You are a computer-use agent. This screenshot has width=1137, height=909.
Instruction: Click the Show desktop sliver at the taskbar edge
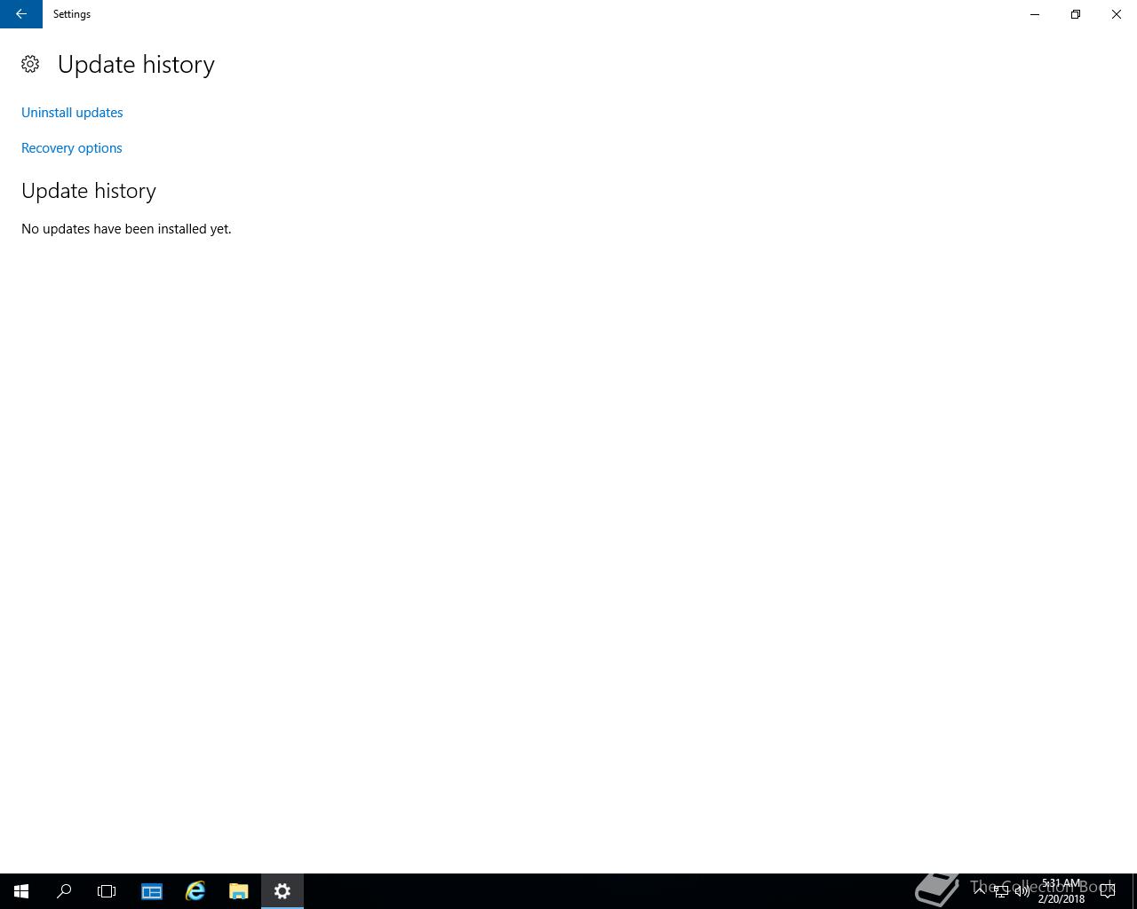1134,891
